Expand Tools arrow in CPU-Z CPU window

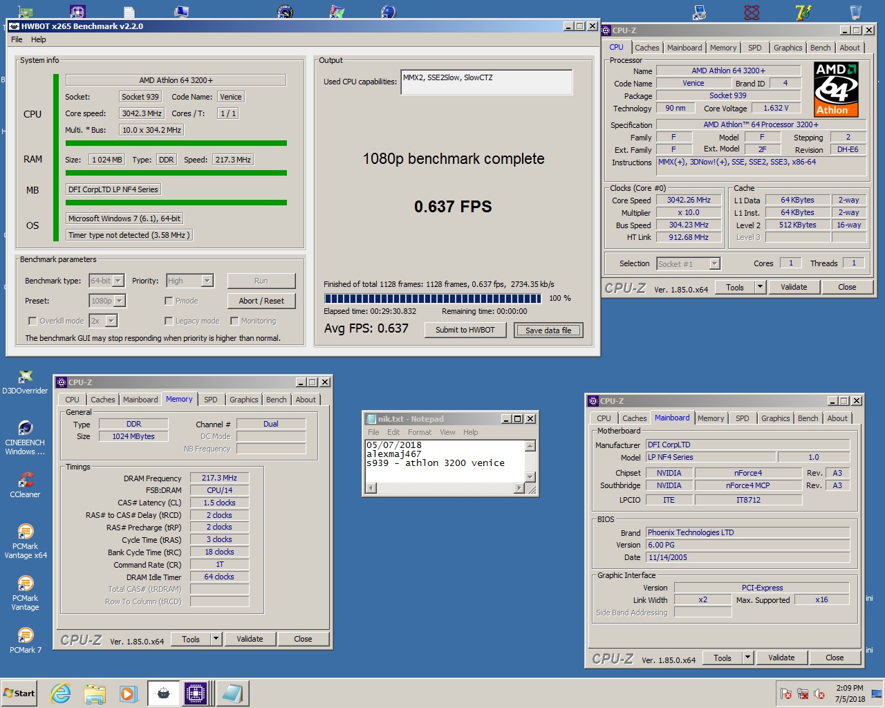(760, 287)
